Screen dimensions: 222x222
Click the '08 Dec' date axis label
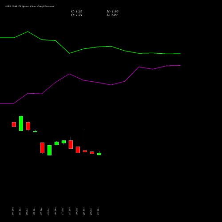20,211
